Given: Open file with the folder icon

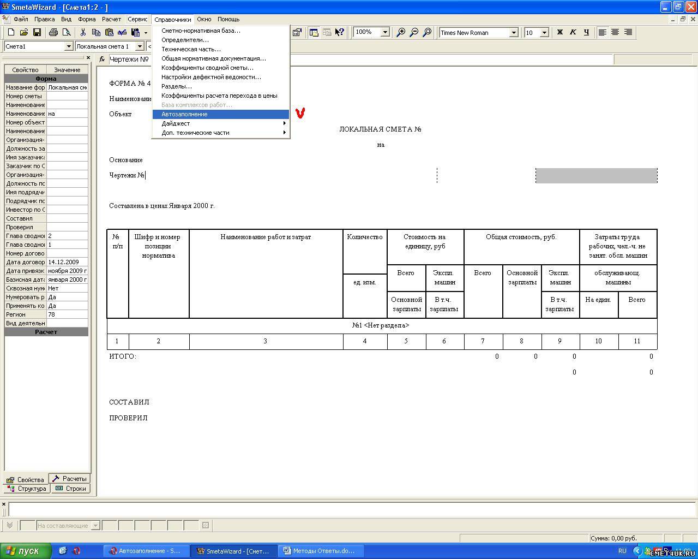Looking at the screenshot, I should pos(24,33).
